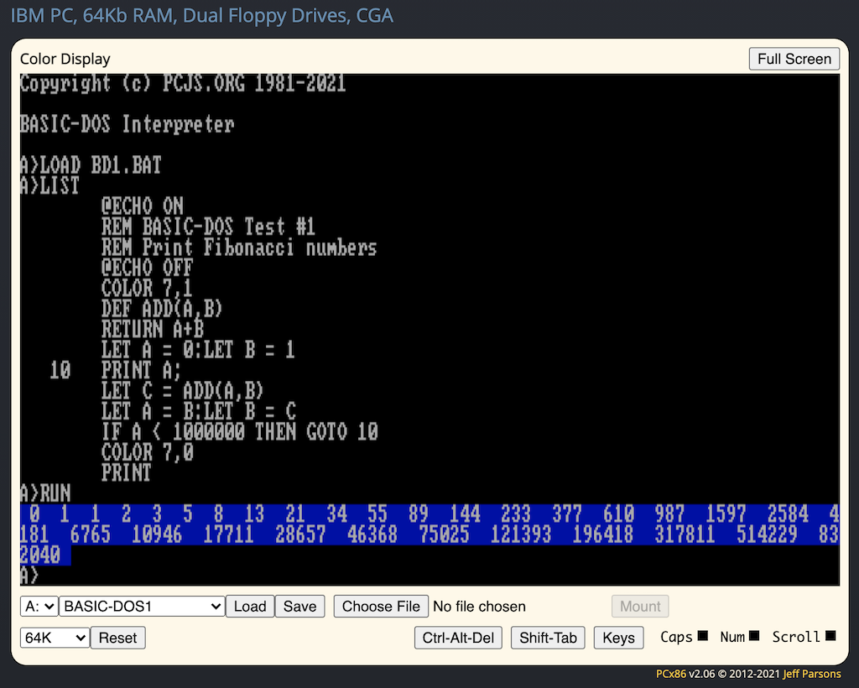Click the 'A>RUN' command line
859x688 pixels.
pos(45,493)
